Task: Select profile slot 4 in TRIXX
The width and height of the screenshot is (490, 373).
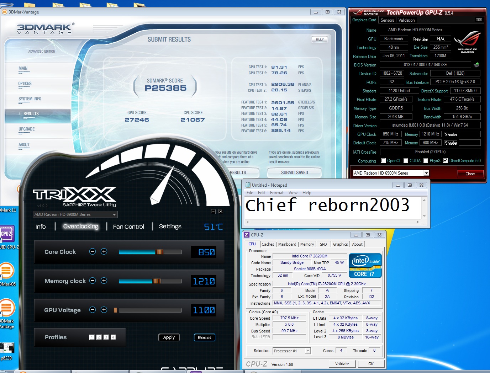Action: tap(113, 337)
